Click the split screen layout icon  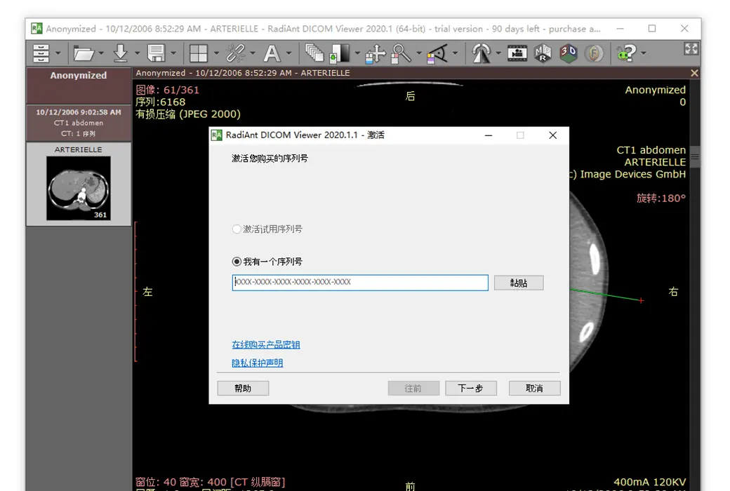pos(199,53)
